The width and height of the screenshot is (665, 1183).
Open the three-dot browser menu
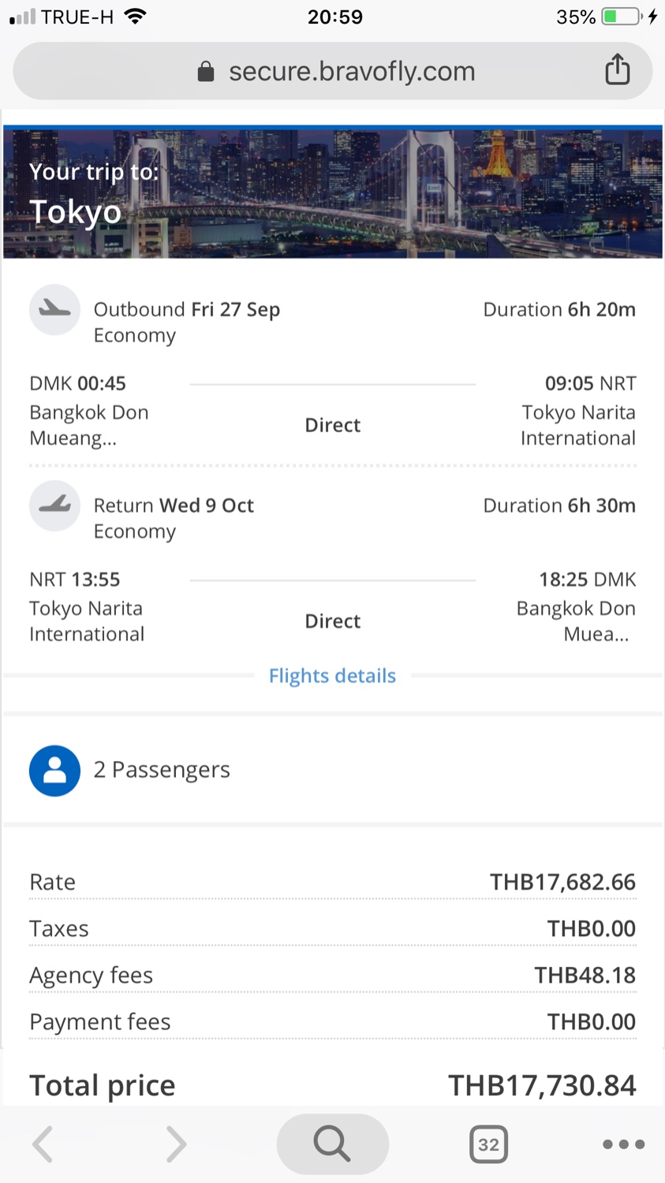[x=623, y=1144]
